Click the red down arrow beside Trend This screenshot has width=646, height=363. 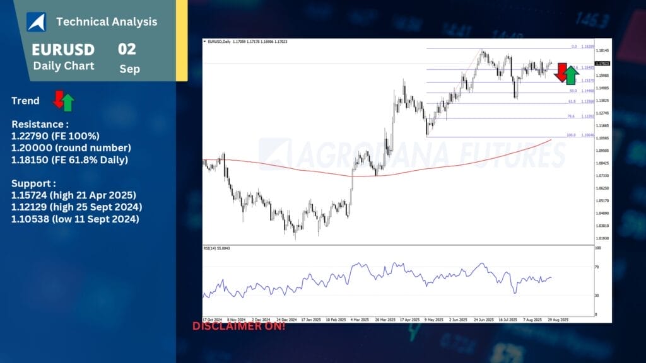58,98
